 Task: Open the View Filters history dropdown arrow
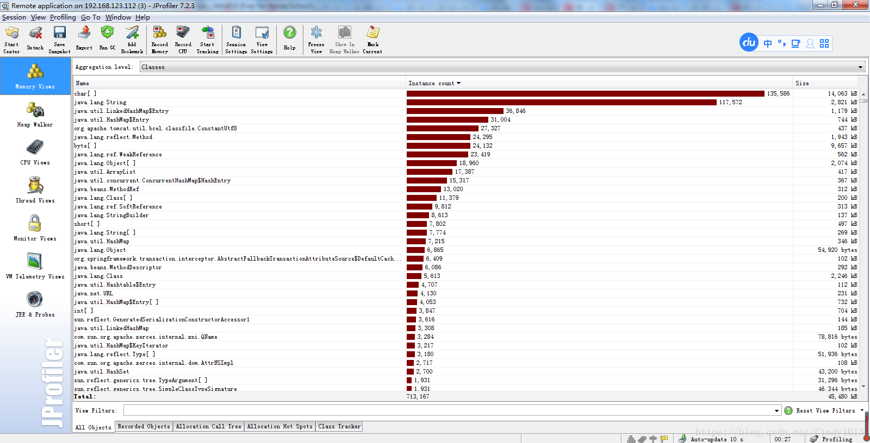(776, 411)
